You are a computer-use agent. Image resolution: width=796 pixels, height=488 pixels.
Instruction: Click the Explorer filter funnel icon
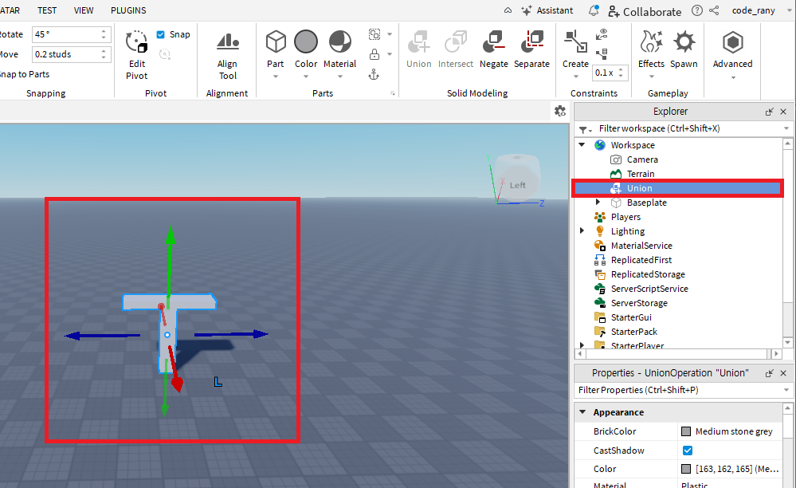coord(586,129)
